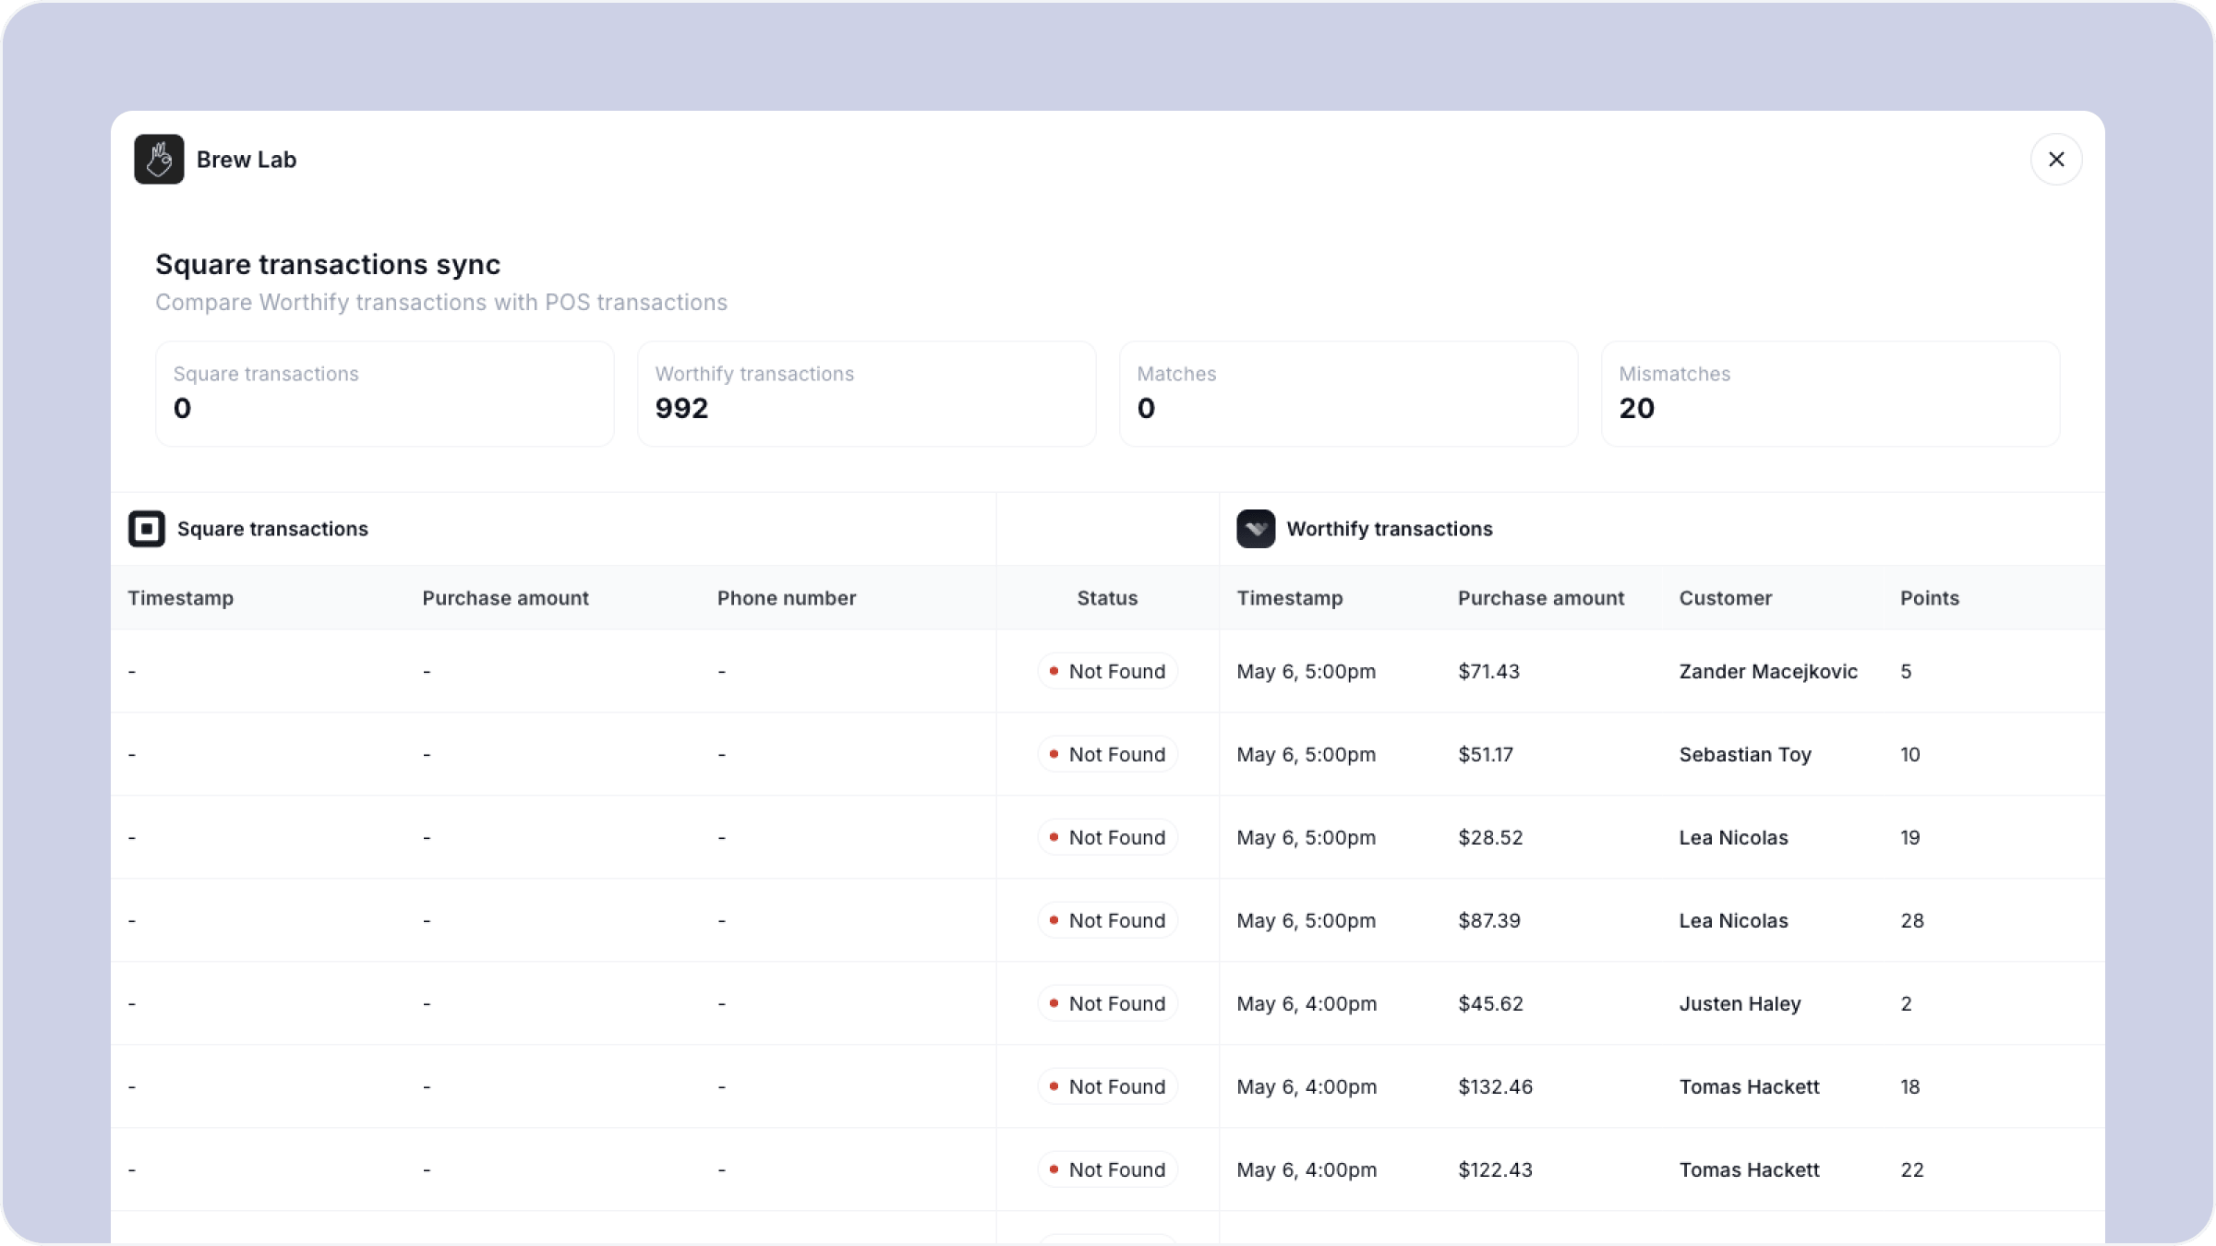2216x1246 pixels.
Task: Click the Brew Lab hand logo icon
Action: point(159,160)
